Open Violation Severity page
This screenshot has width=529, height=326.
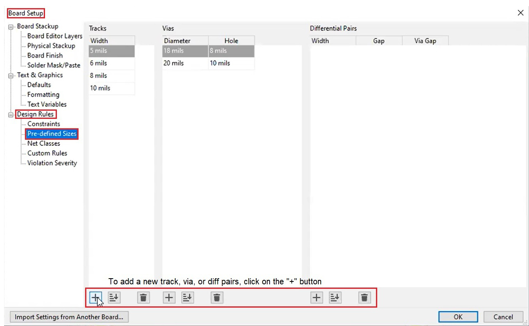(x=52, y=163)
